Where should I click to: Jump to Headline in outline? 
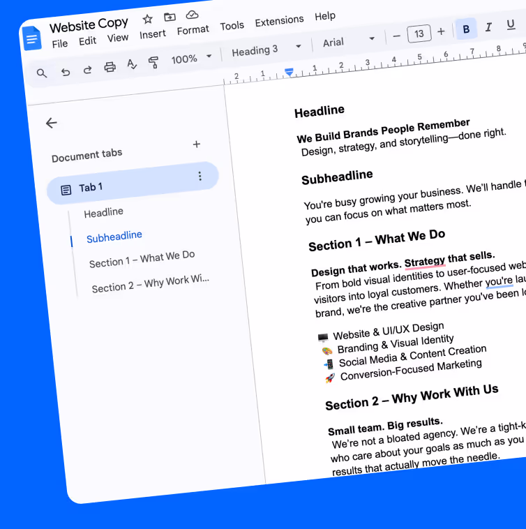[x=103, y=213]
